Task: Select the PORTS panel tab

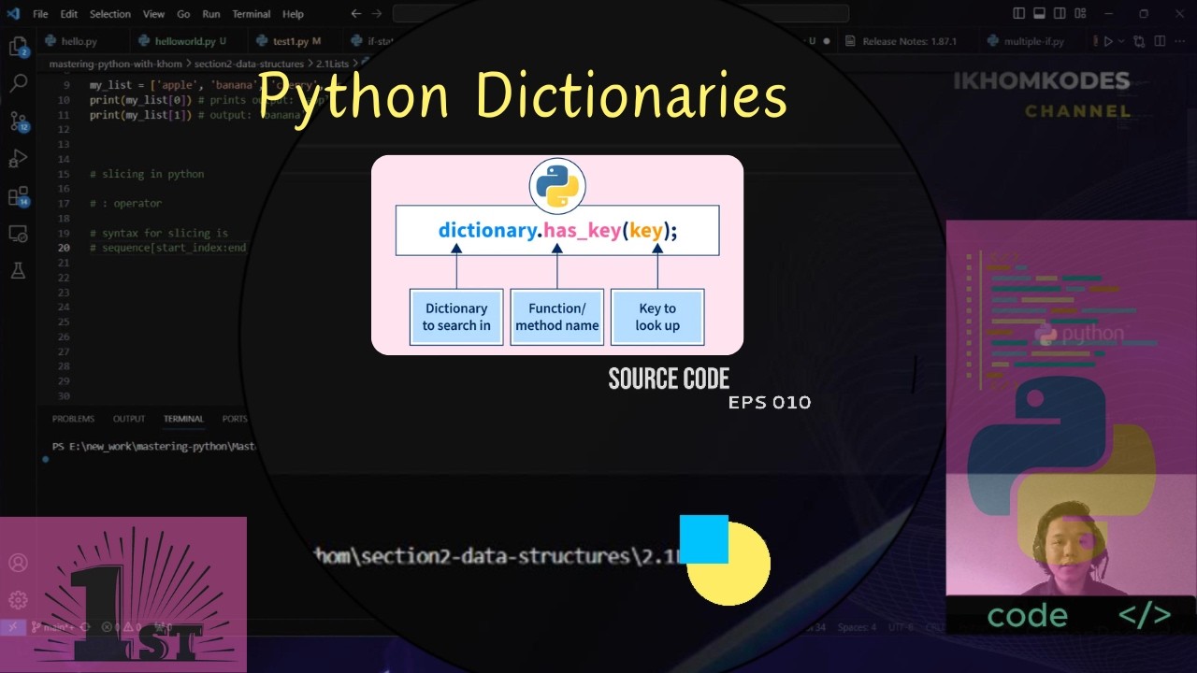Action: tap(235, 419)
